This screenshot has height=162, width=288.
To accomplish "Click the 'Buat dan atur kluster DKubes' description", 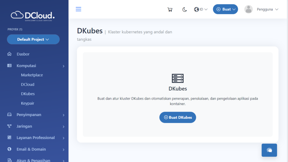I will (x=178, y=101).
